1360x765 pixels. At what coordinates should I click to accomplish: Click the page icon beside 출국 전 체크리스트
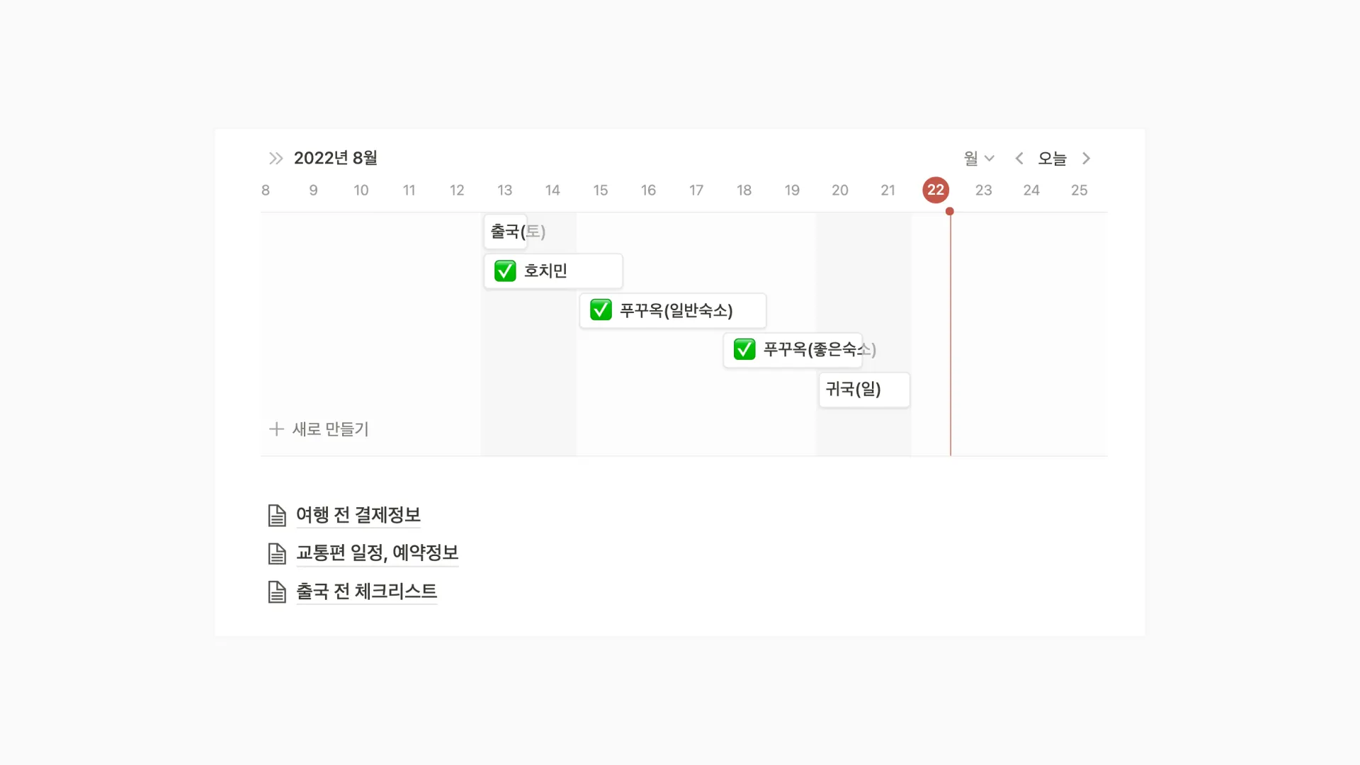tap(277, 591)
